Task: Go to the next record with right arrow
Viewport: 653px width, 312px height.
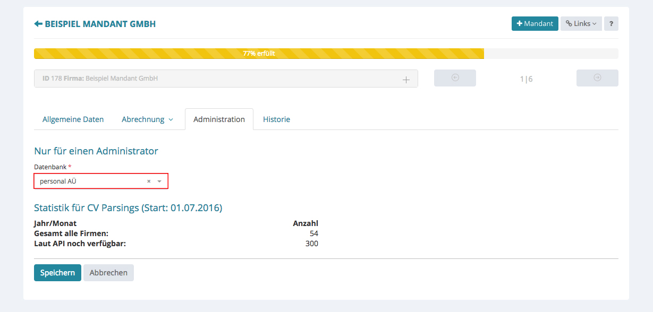Action: point(597,78)
